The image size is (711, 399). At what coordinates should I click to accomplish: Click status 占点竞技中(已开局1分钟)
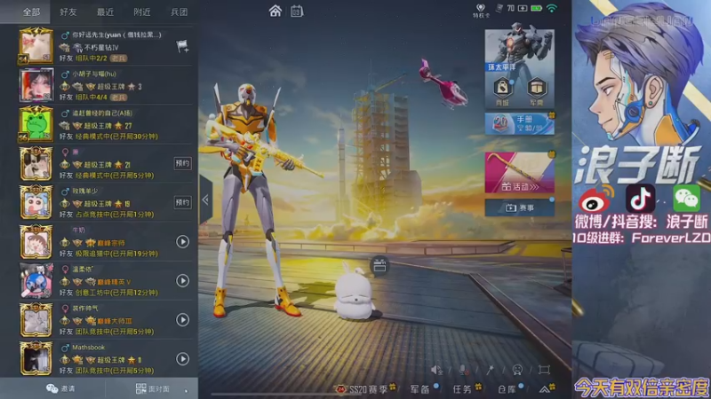115,215
